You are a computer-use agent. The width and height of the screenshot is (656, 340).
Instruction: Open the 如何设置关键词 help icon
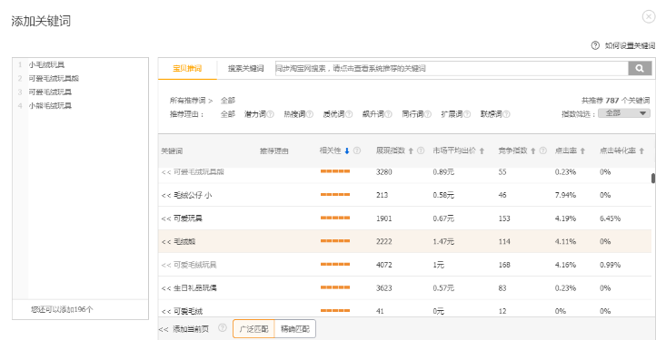pyautogui.click(x=595, y=45)
